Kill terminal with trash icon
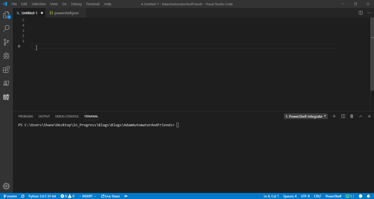374x199 pixels. (352, 116)
